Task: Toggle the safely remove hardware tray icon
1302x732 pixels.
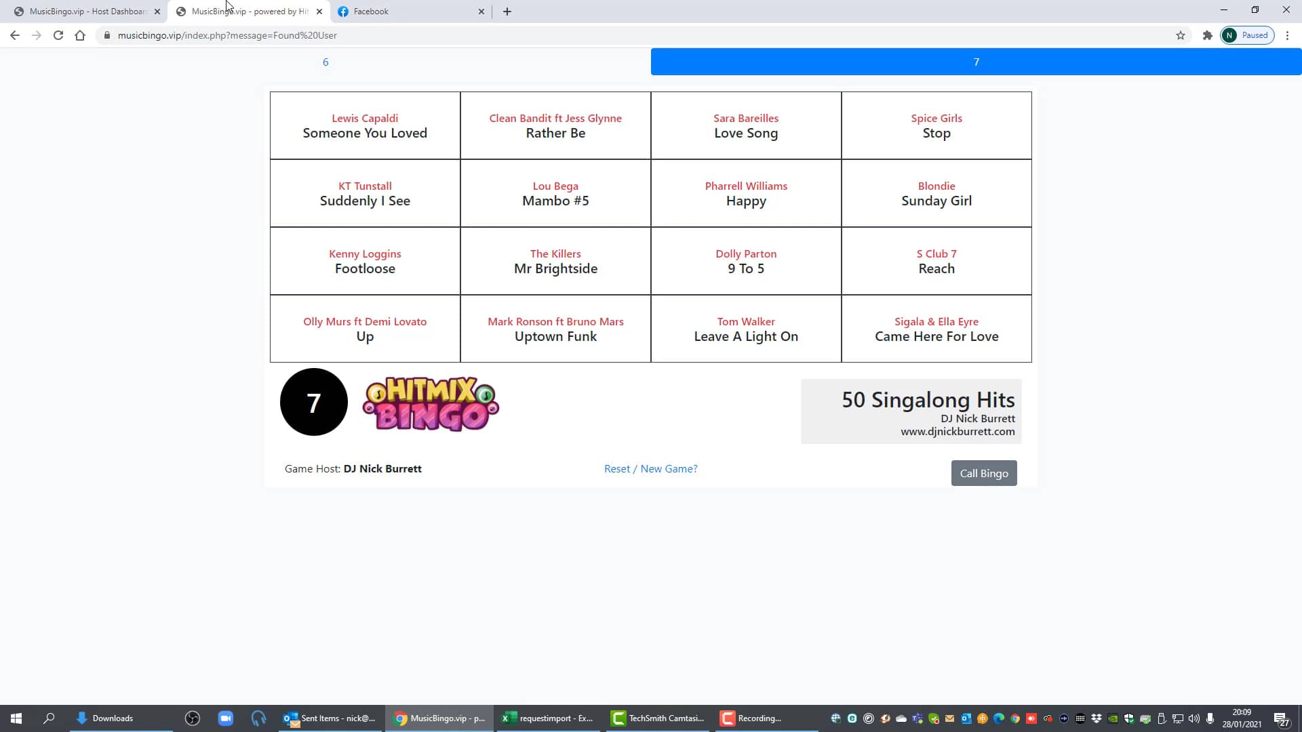Action: pos(1162,718)
